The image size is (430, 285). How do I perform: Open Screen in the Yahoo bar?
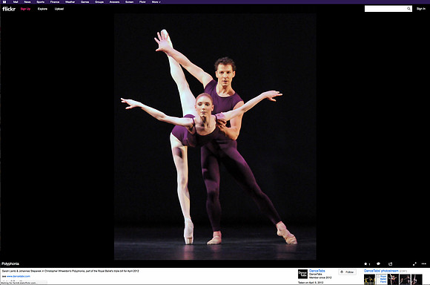pos(129,2)
